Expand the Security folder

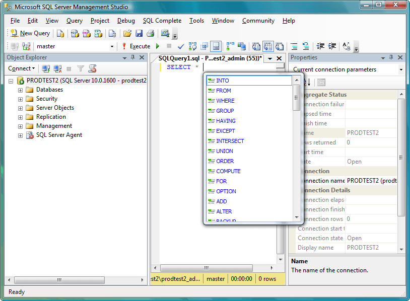[20, 99]
